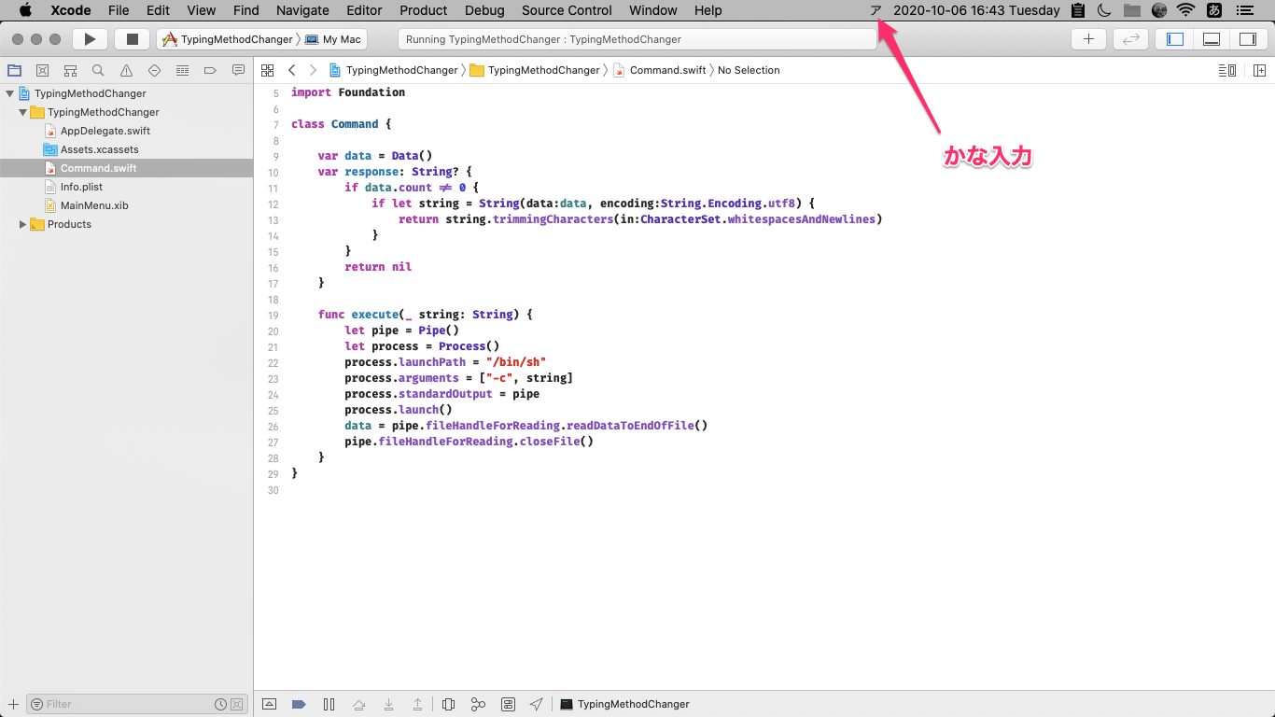
Task: Open the Source Control navigator icon
Action: click(x=42, y=70)
